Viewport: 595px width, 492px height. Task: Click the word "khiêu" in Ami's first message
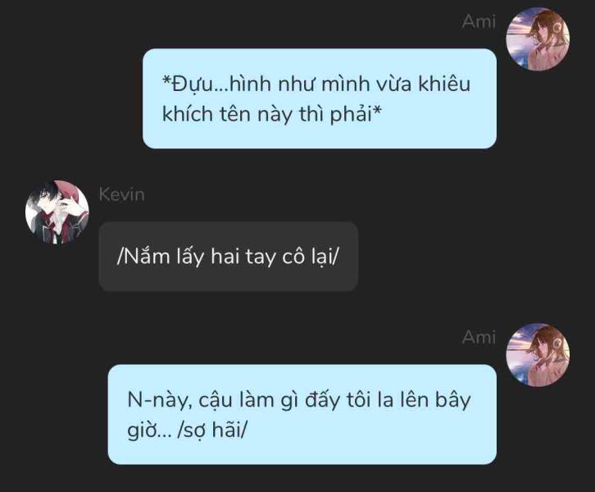click(x=444, y=84)
